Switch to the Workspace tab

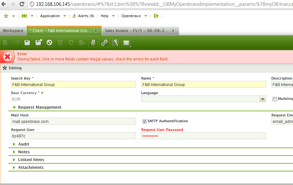(13, 31)
